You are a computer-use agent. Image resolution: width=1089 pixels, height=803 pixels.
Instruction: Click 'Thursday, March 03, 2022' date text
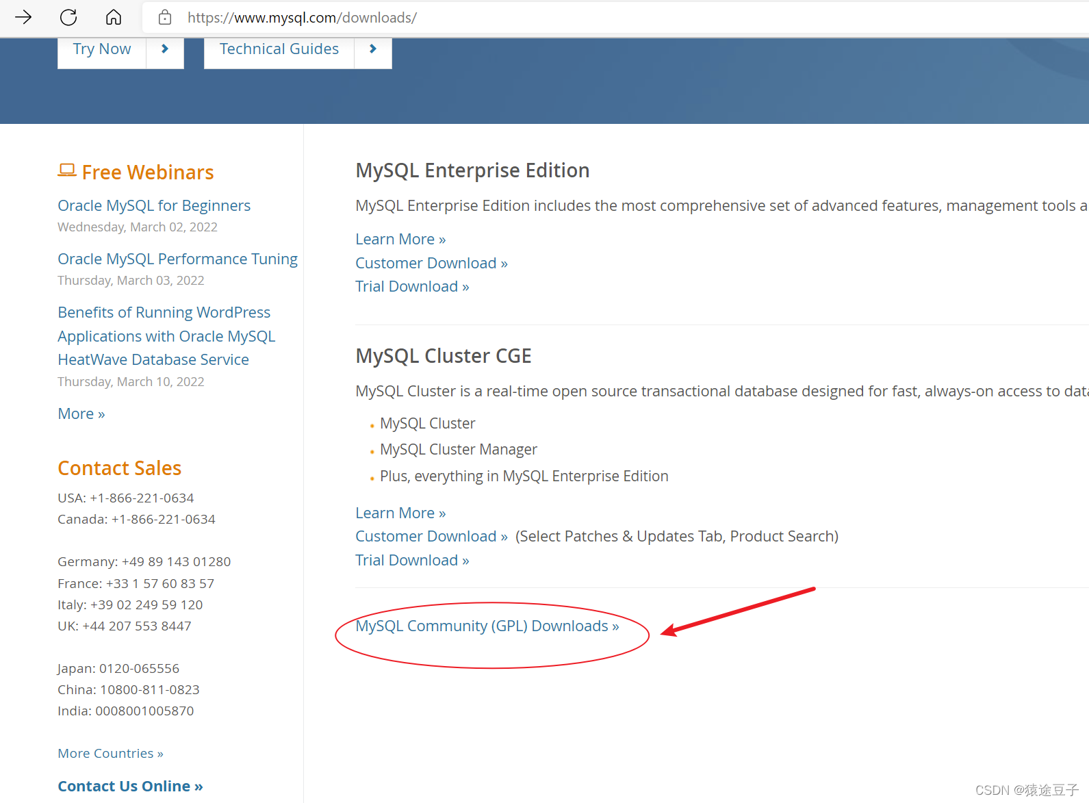(x=131, y=281)
